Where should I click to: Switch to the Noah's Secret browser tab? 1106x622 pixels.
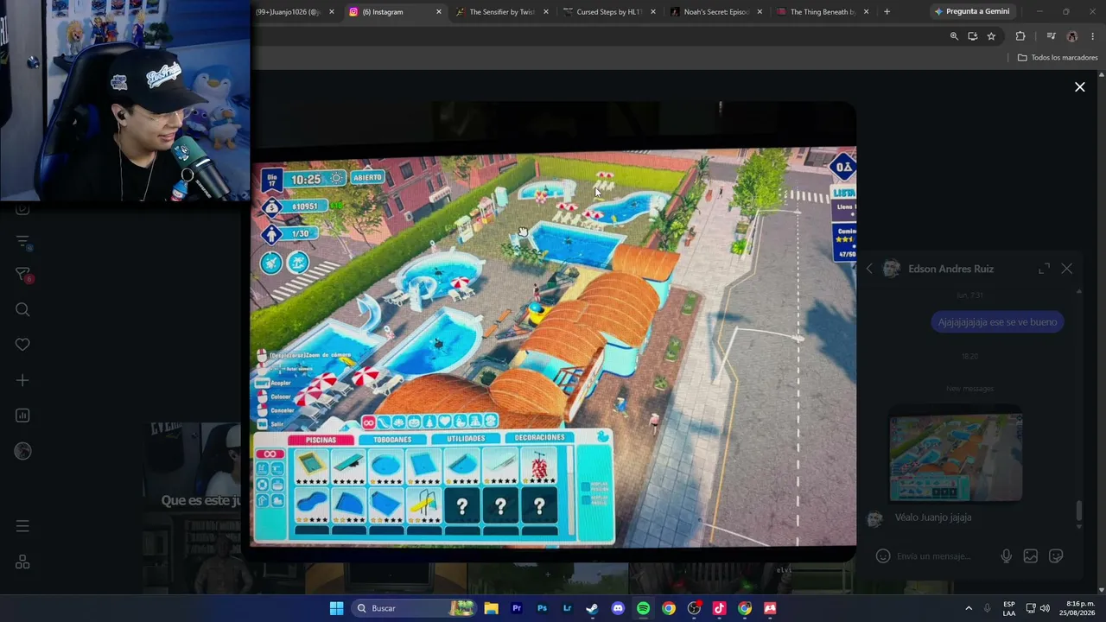pyautogui.click(x=716, y=12)
